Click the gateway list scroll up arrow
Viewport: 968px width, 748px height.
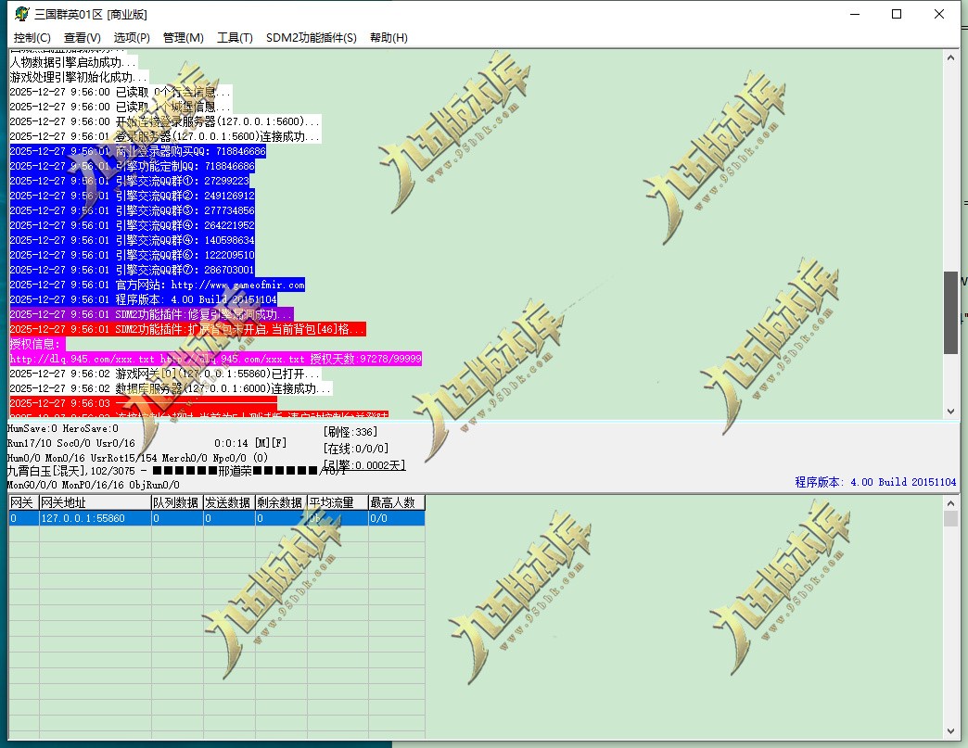[x=950, y=503]
